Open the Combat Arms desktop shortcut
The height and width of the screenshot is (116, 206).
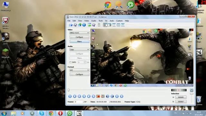pos(5,38)
